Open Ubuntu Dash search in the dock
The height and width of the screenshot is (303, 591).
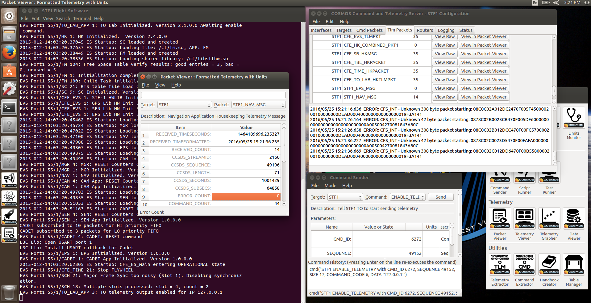(x=9, y=16)
